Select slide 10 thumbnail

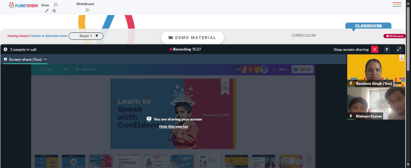click(291, 161)
